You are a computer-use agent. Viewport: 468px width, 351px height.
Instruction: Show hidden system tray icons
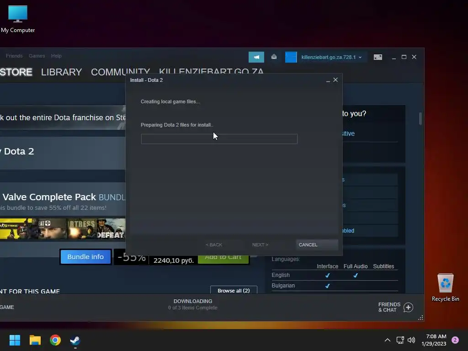click(x=388, y=340)
